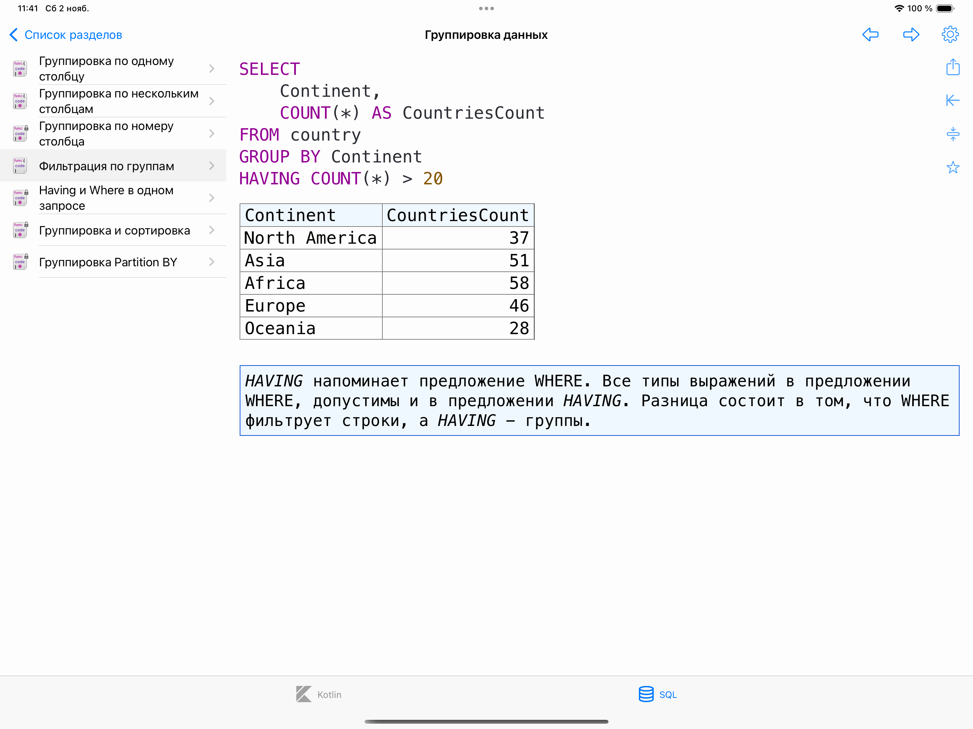This screenshot has height=729, width=973.
Task: Tap FROM country code line
Action: pos(300,135)
